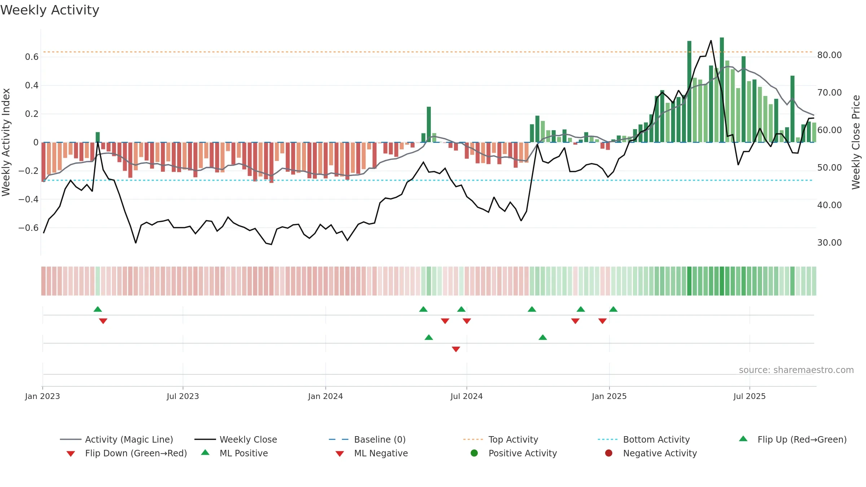Toggle the Baseline (0) legend entry
Image resolution: width=866 pixels, height=487 pixels.
click(367, 439)
